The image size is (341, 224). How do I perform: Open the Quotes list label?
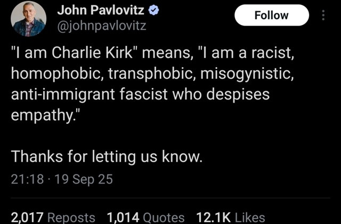pyautogui.click(x=164, y=218)
